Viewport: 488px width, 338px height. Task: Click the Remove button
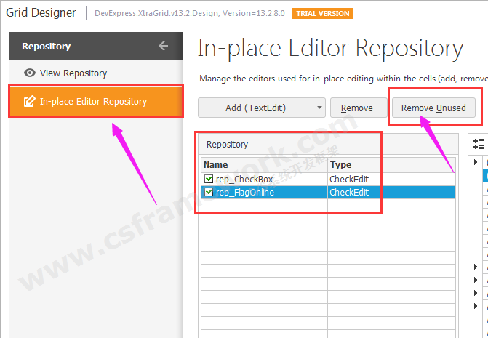pos(357,108)
